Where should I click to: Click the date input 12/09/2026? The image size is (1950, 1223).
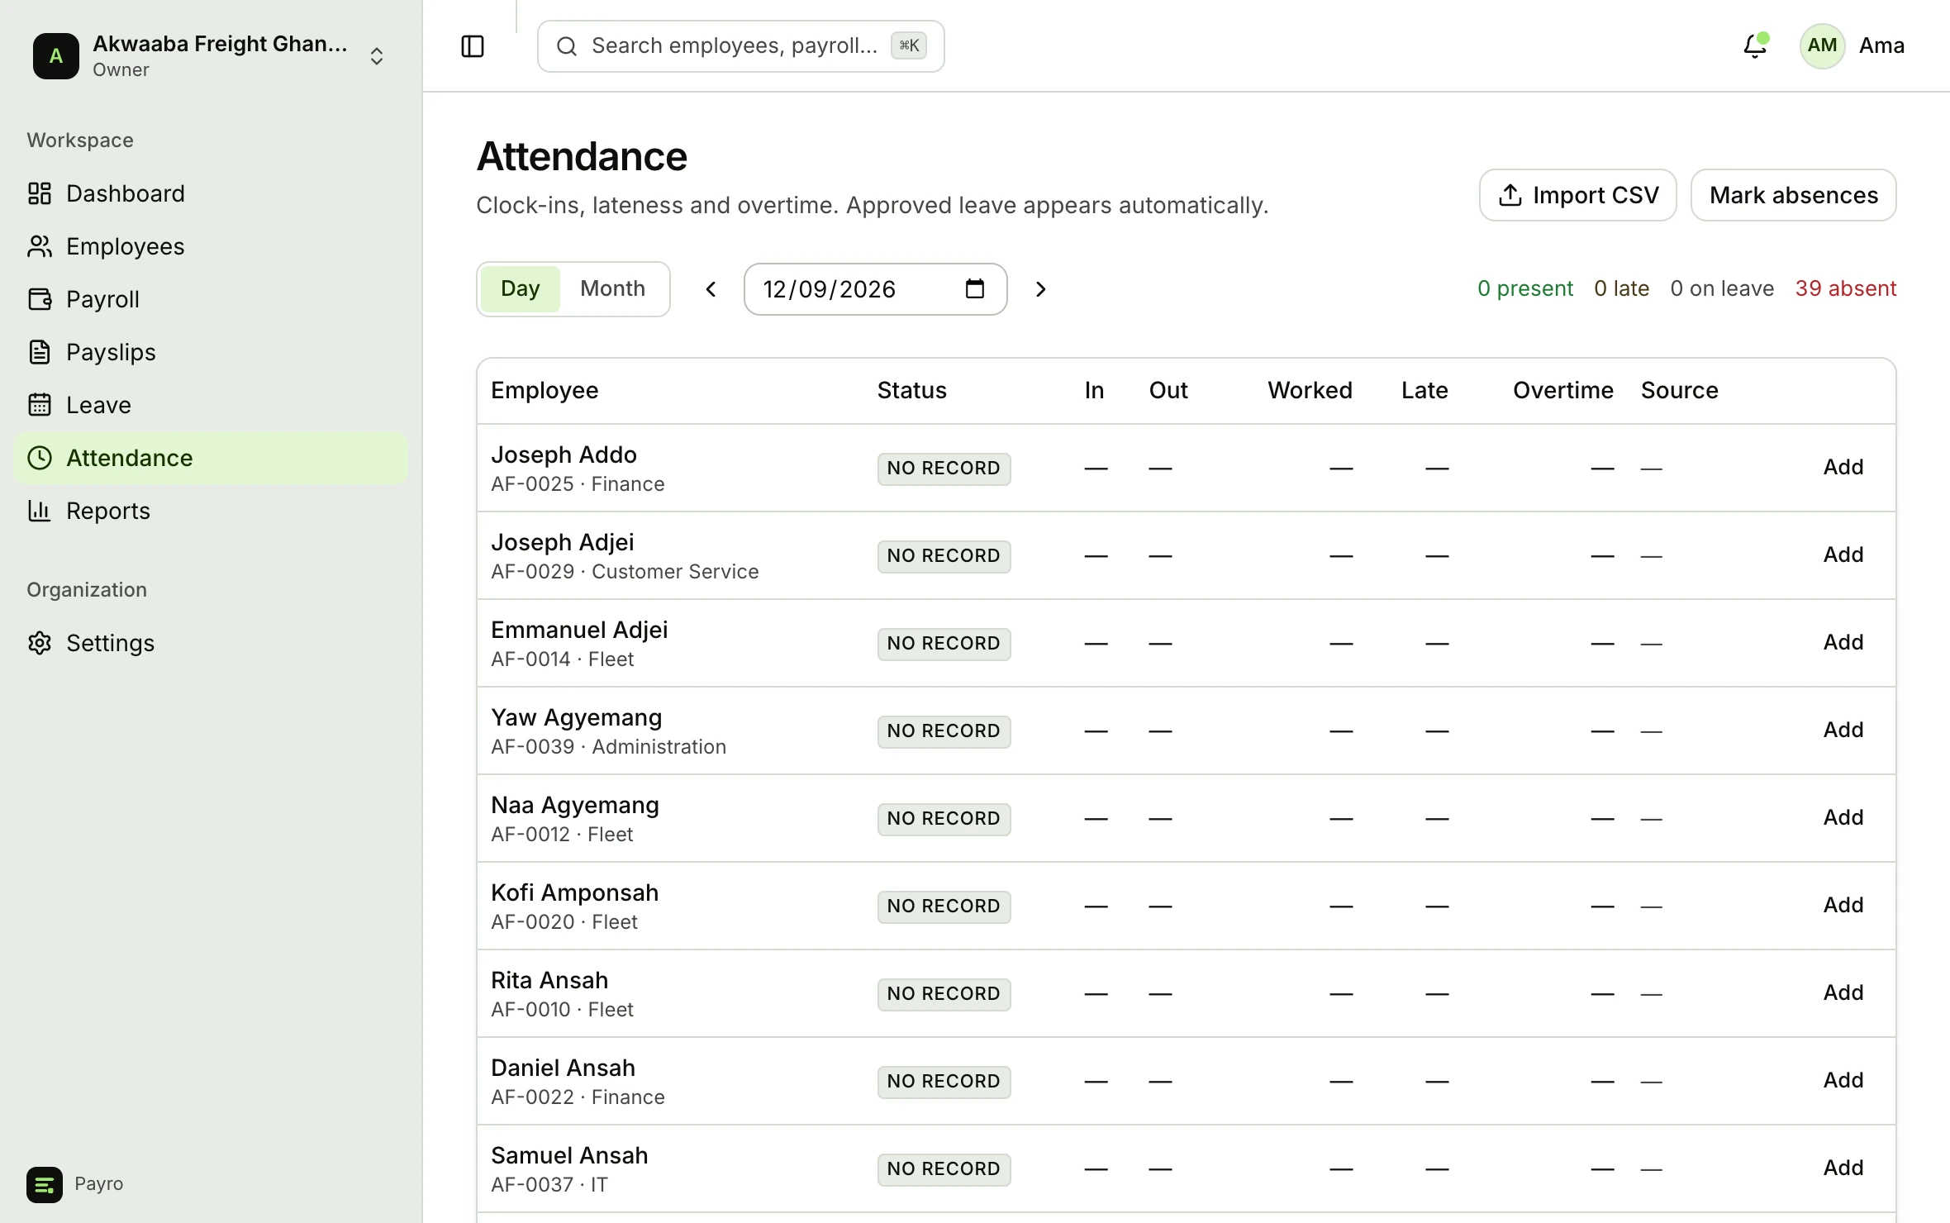coord(876,289)
